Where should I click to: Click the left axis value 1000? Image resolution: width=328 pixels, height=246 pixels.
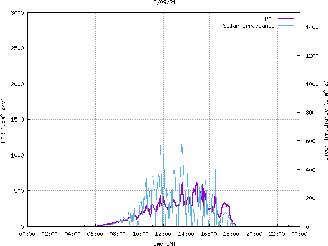point(17,155)
